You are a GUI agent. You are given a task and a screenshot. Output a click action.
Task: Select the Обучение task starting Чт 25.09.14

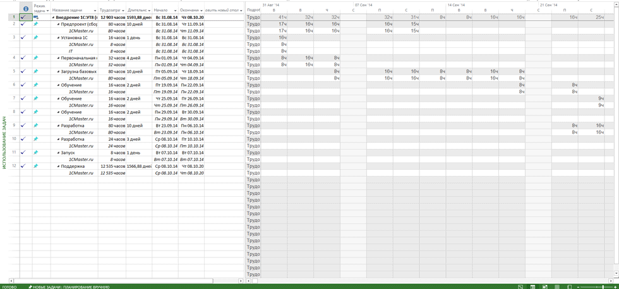point(75,98)
